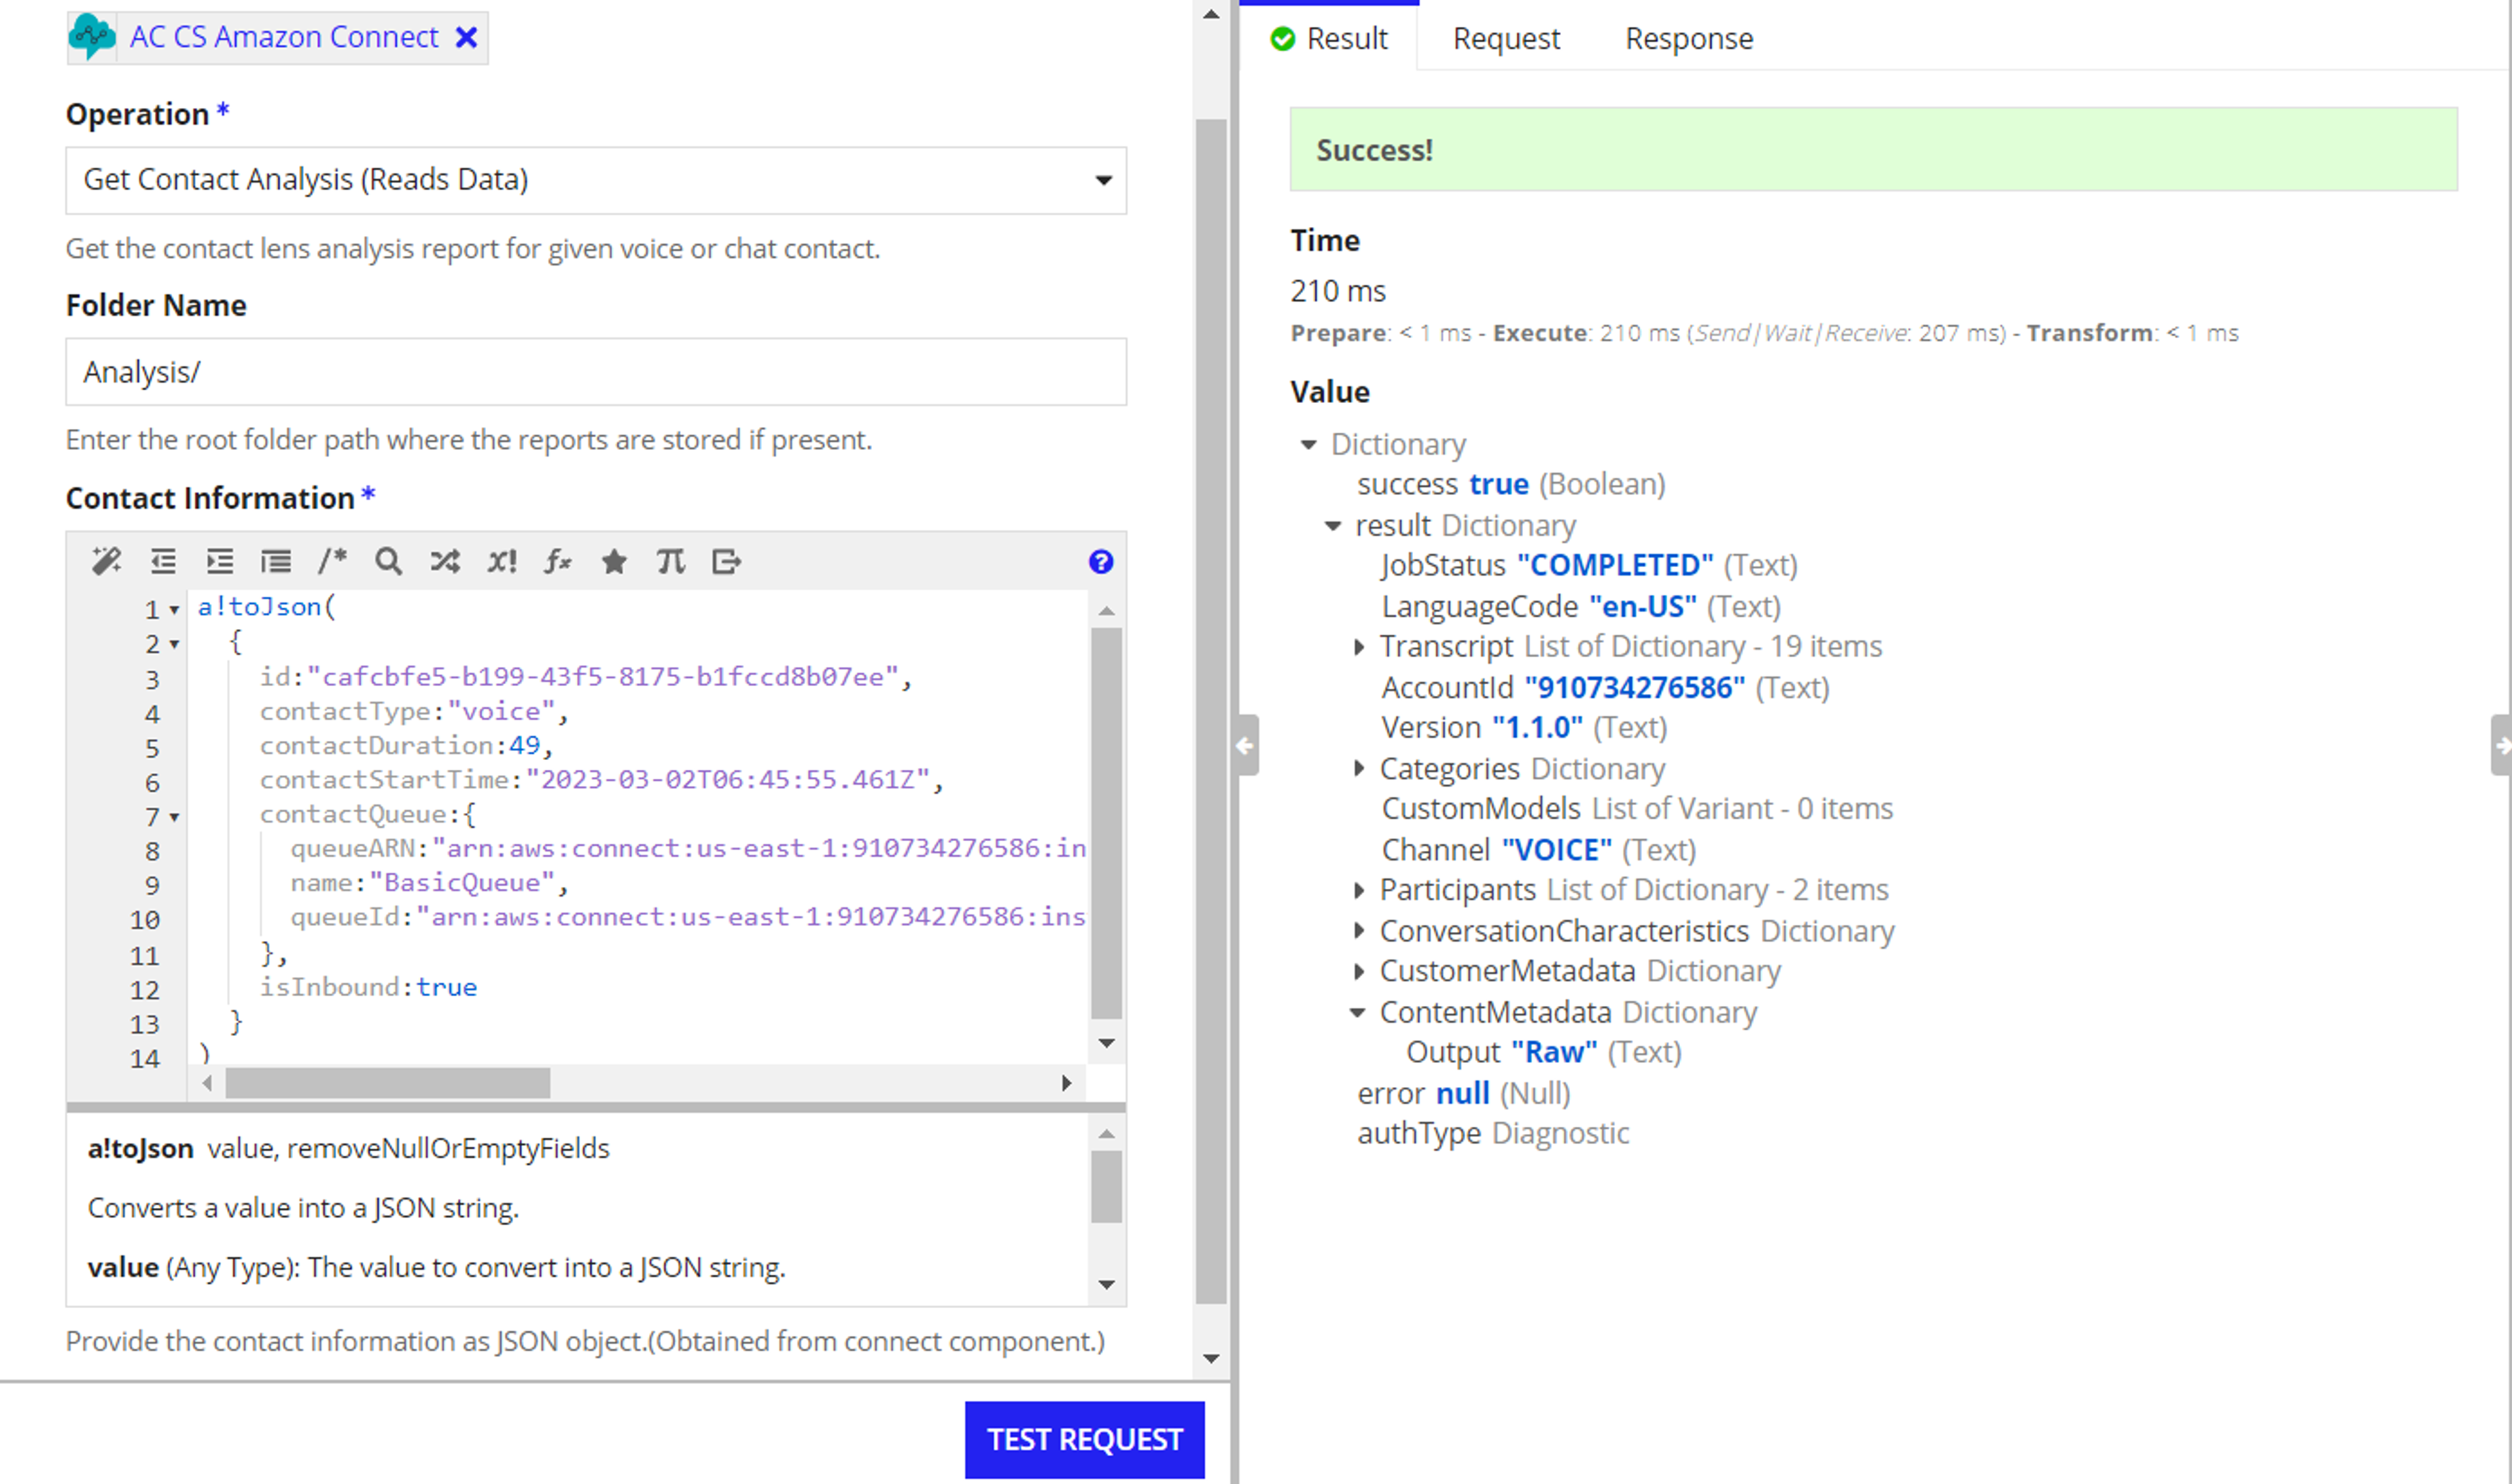
Task: Click left pane scroll down arrow
Action: pos(1211,1358)
